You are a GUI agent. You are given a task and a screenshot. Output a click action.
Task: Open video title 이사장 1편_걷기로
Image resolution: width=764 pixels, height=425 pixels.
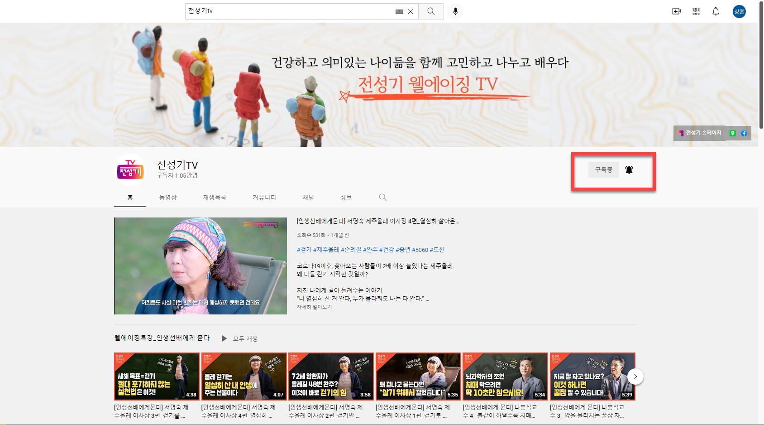[413, 411]
